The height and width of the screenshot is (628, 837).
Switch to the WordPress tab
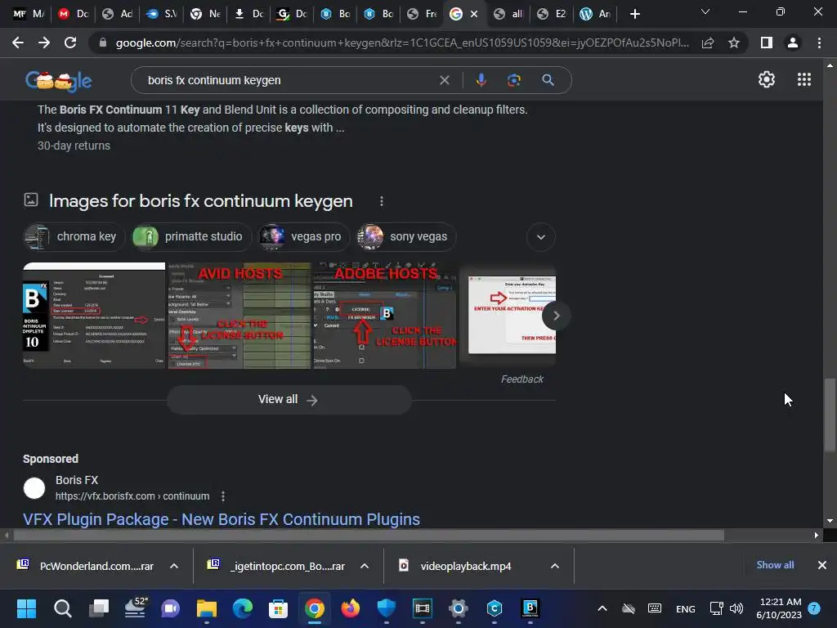[x=595, y=14]
